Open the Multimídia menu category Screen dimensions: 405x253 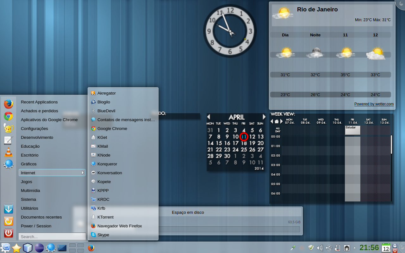[x=52, y=190]
